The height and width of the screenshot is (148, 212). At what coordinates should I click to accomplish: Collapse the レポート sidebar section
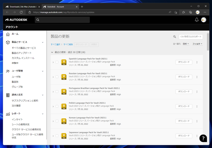click(x=43, y=114)
